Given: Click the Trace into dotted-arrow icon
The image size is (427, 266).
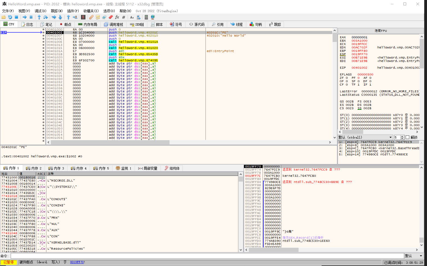Looking at the screenshot, I should pos(54,17).
